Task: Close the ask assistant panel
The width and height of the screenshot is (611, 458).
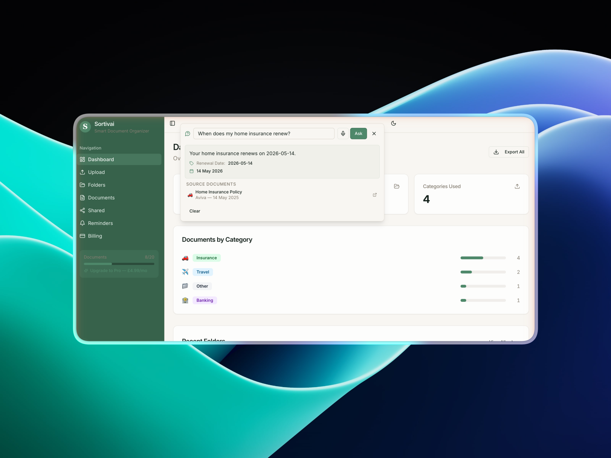Action: pyautogui.click(x=374, y=134)
